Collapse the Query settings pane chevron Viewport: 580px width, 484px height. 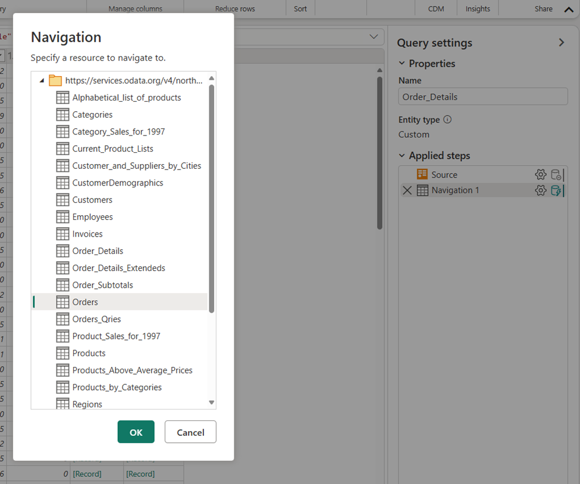pos(562,43)
